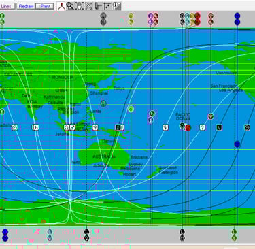Click the light green round marker in the ocean

click(131, 109)
